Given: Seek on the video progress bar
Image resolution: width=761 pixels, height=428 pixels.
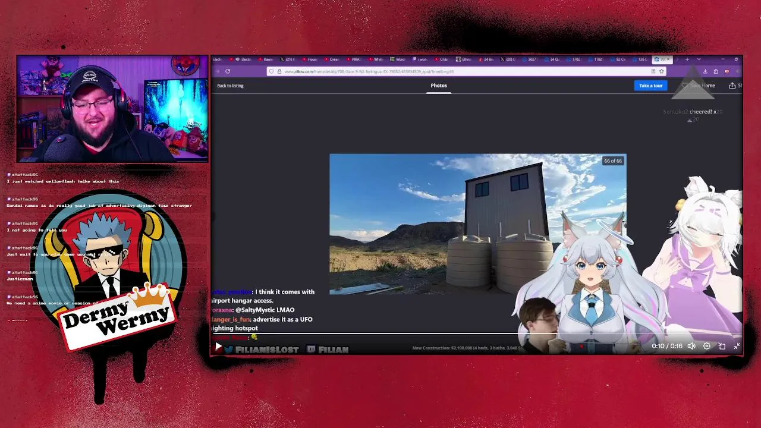Looking at the screenshot, I should (476, 334).
